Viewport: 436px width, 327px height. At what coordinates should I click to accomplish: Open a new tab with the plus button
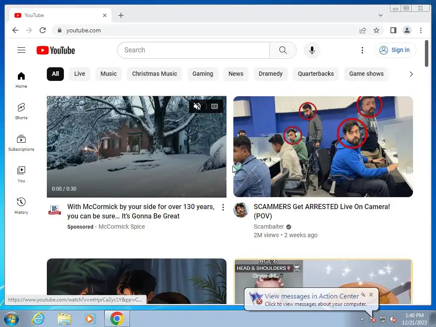pyautogui.click(x=120, y=15)
